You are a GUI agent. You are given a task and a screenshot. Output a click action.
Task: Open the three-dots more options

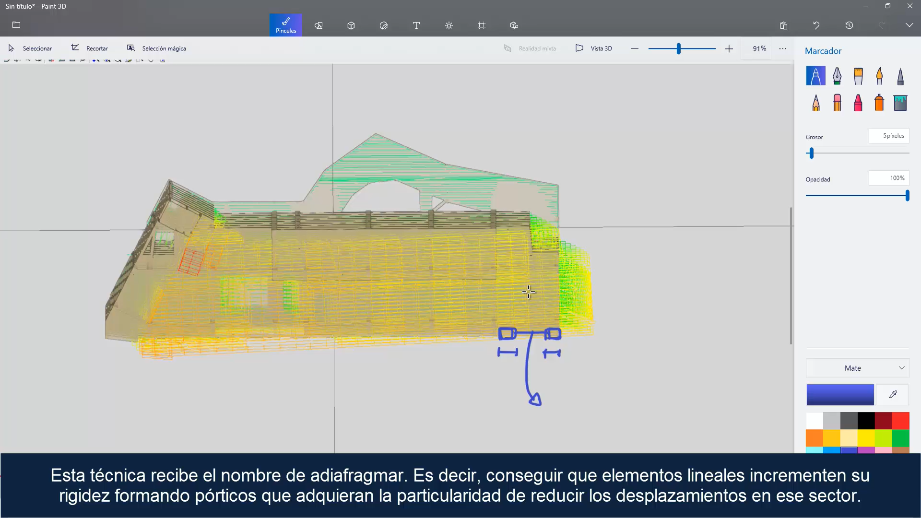(783, 48)
